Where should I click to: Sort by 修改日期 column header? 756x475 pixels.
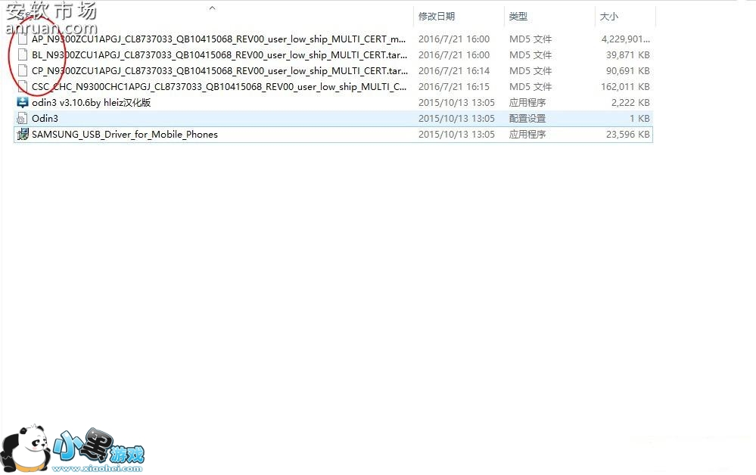point(437,17)
